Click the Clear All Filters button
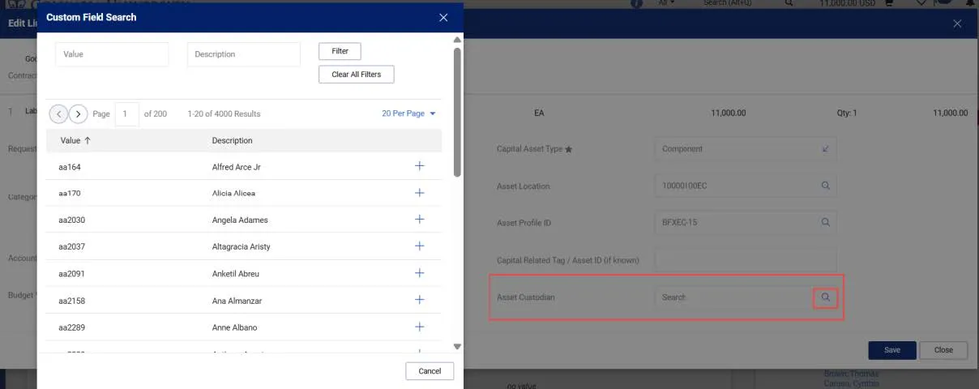Viewport: 979px width, 389px height. 357,75
